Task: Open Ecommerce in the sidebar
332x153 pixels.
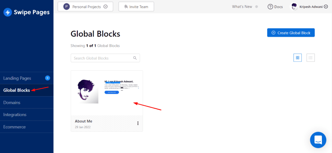Action: coord(14,127)
